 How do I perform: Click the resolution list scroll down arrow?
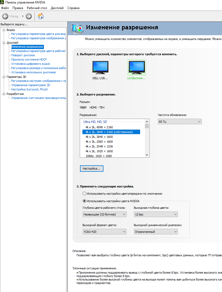point(147,155)
